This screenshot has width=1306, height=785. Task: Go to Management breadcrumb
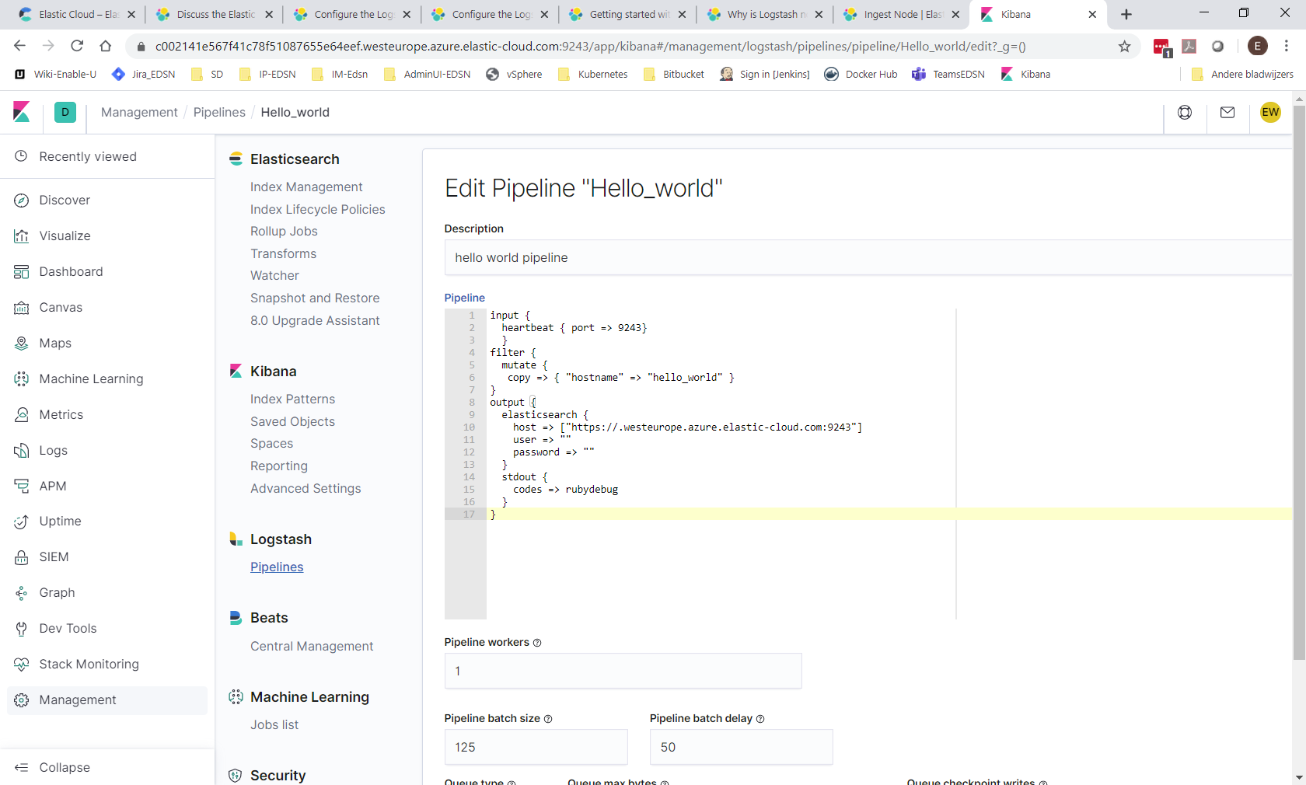(139, 113)
